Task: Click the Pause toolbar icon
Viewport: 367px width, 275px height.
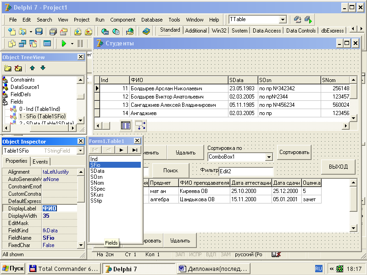Action: click(80, 43)
